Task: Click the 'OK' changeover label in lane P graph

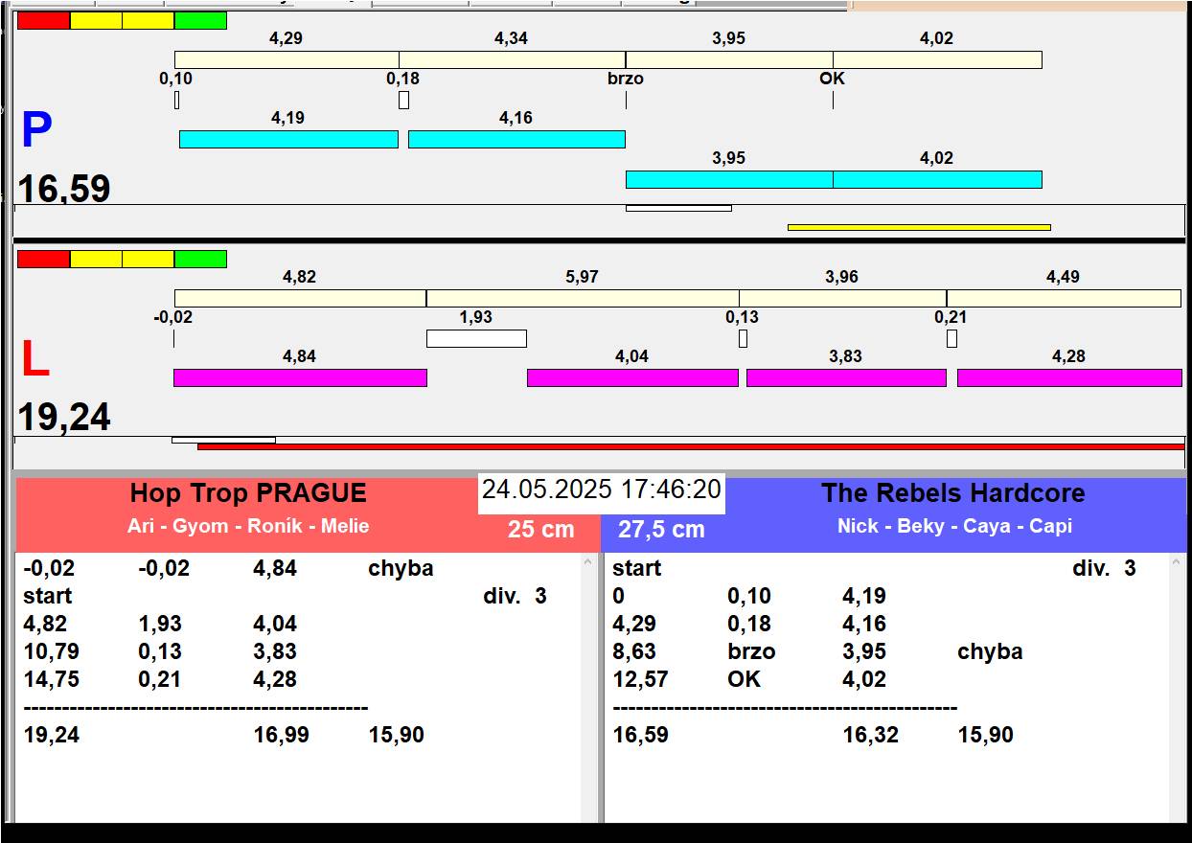Action: pos(832,79)
